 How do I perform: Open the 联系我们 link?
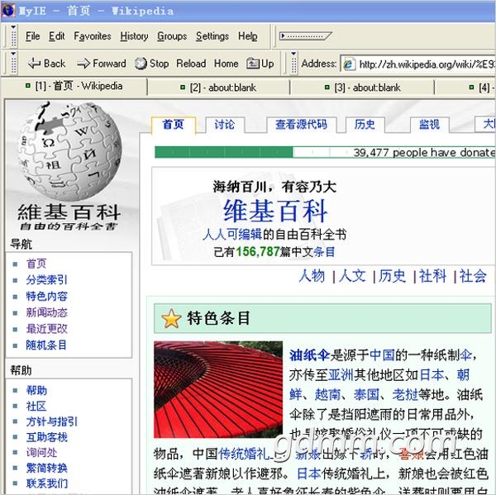pyautogui.click(x=47, y=483)
